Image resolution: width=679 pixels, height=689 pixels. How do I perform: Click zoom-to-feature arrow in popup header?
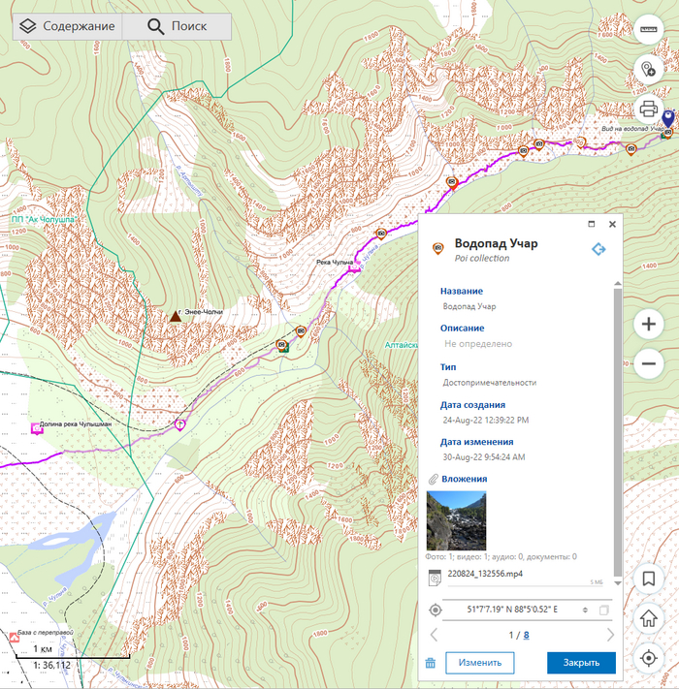tap(598, 249)
